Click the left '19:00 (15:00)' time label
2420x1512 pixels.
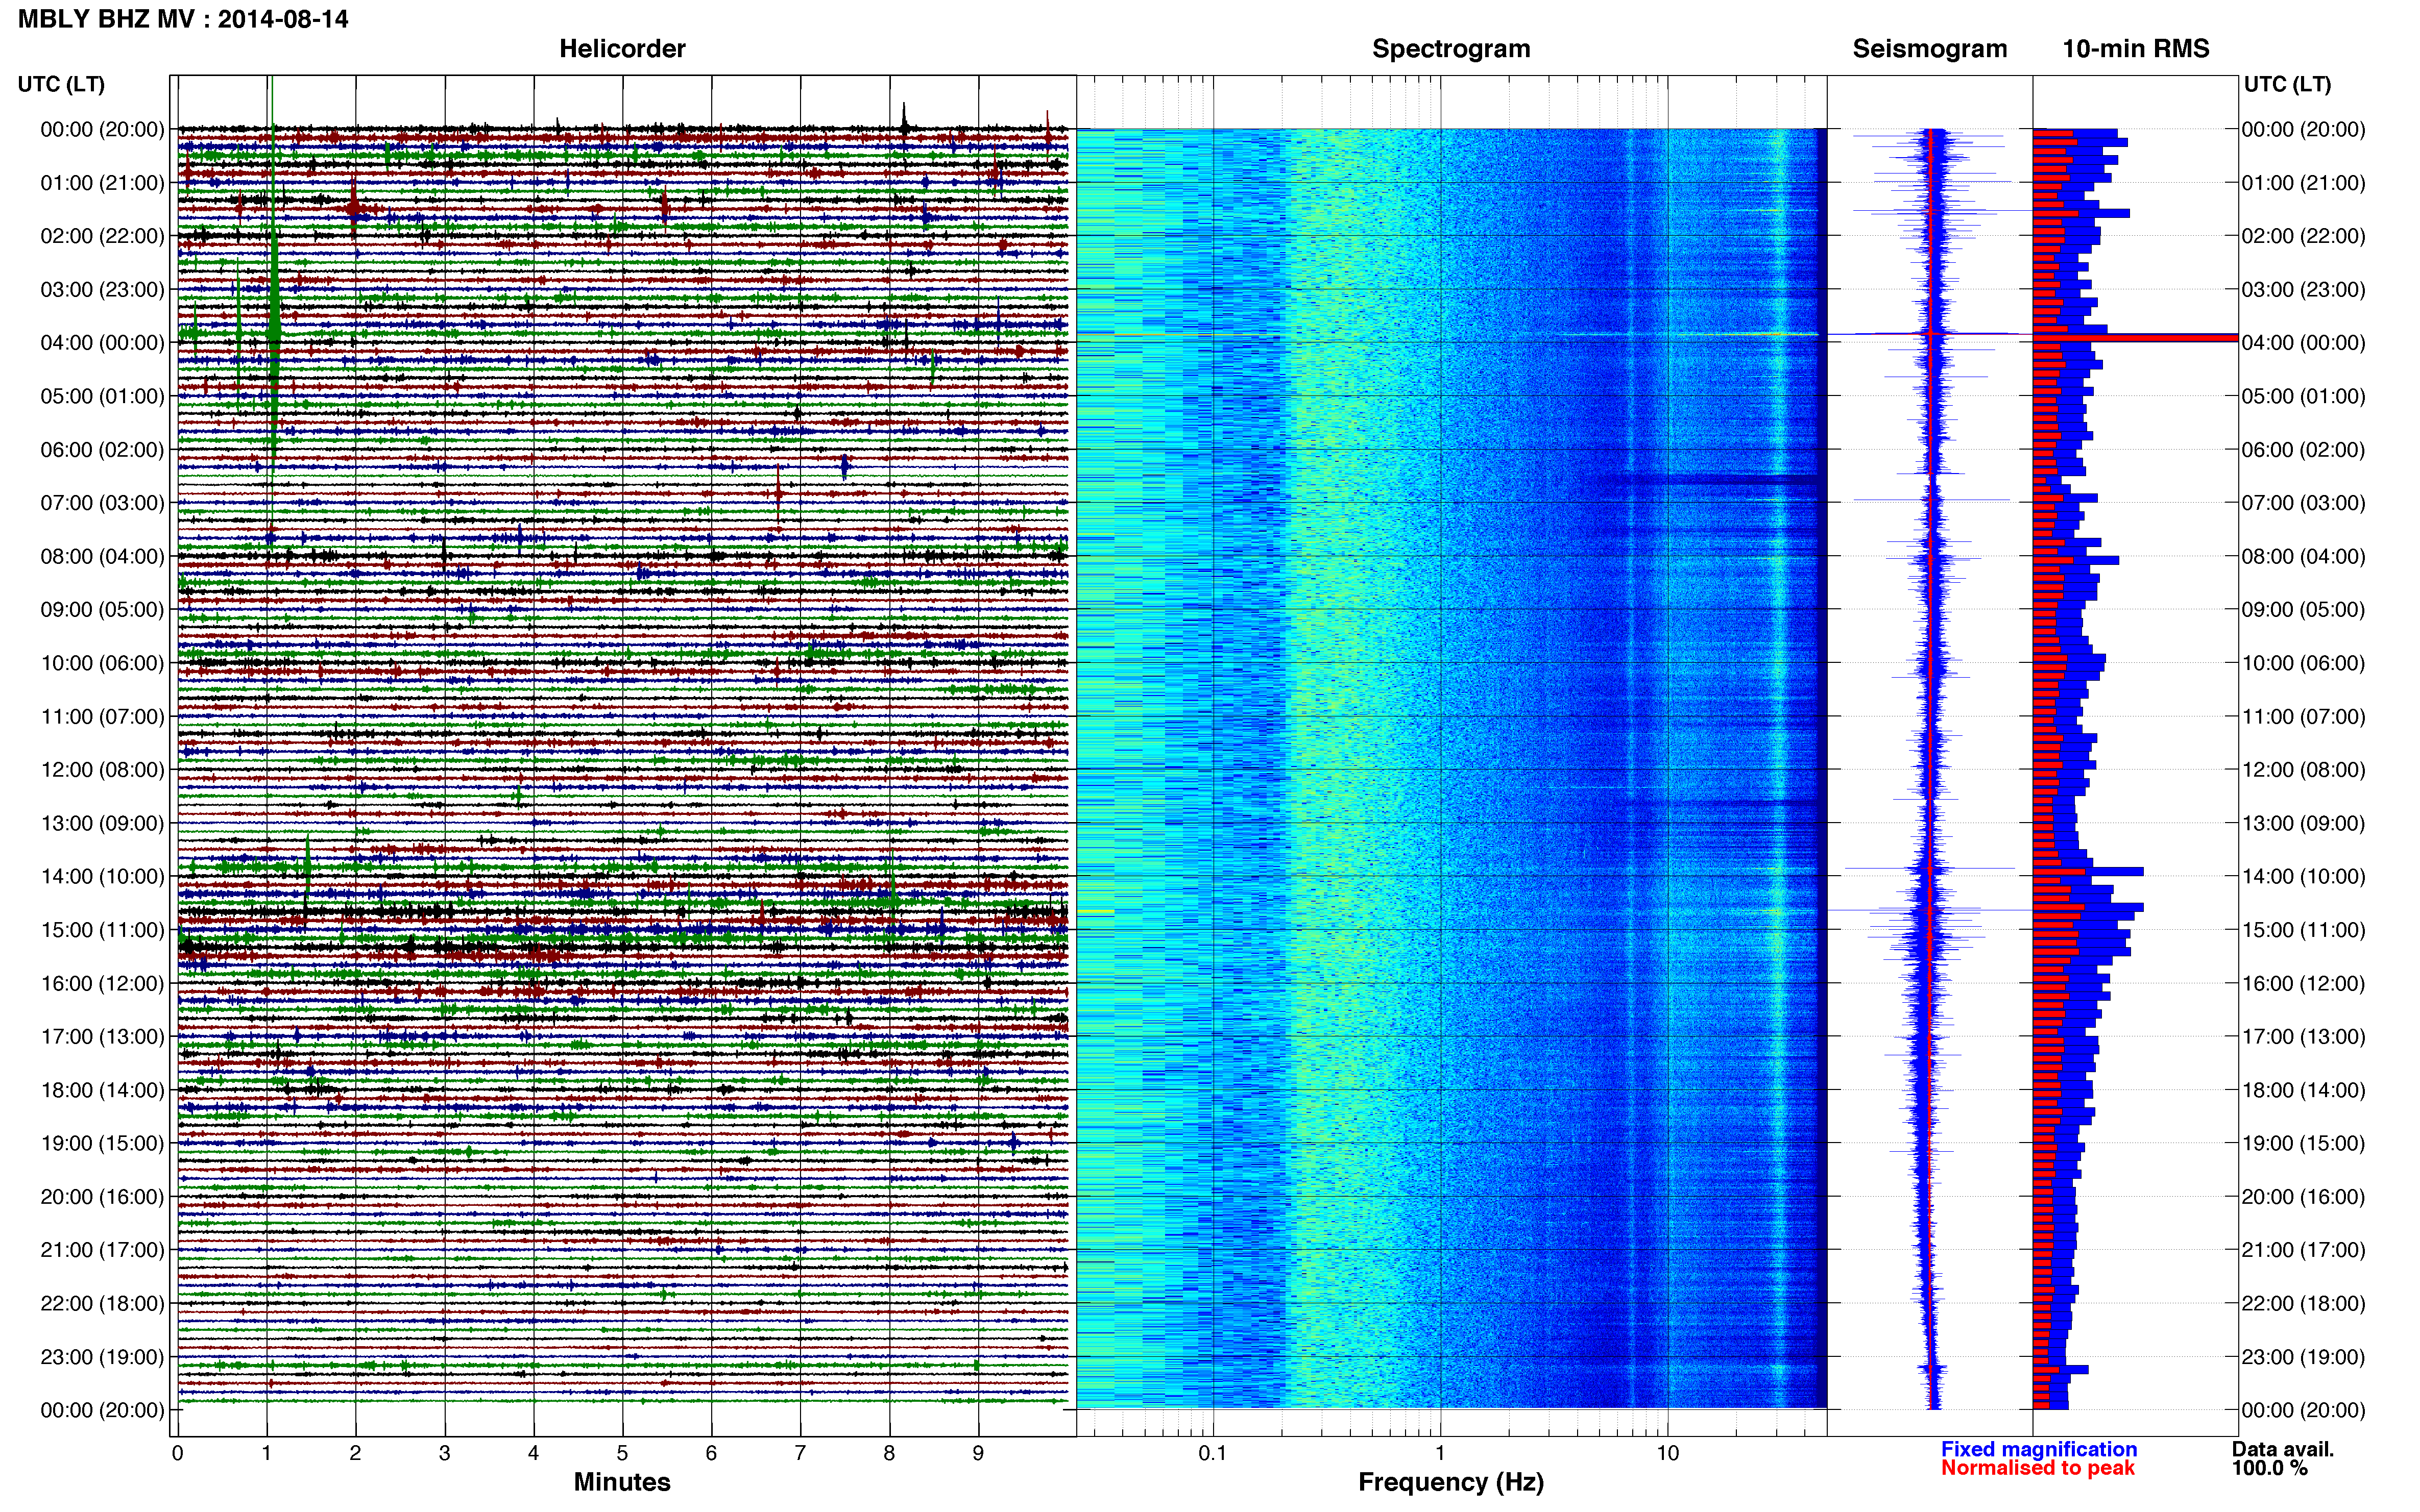(x=102, y=1143)
